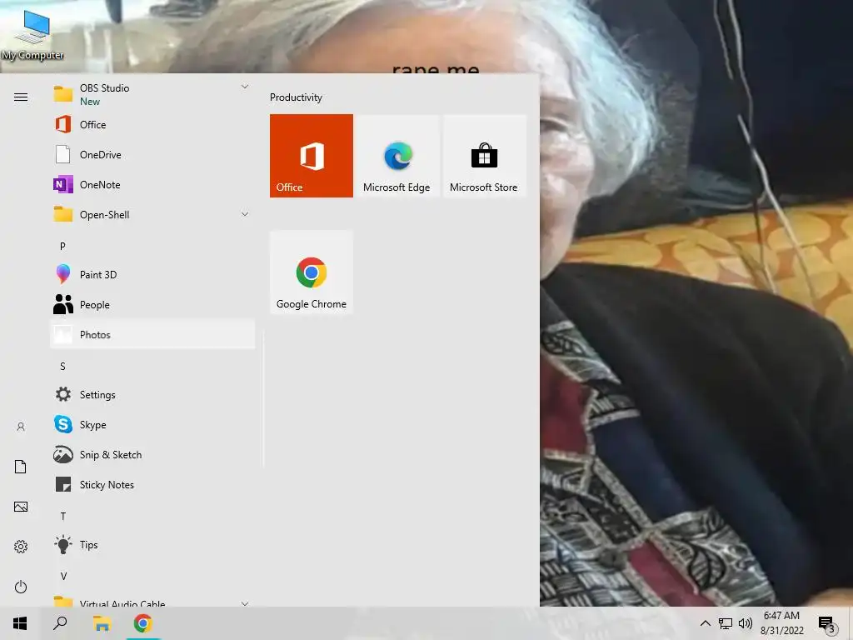This screenshot has width=853, height=640.
Task: Open Documents from the Start sidebar
Action: click(21, 467)
